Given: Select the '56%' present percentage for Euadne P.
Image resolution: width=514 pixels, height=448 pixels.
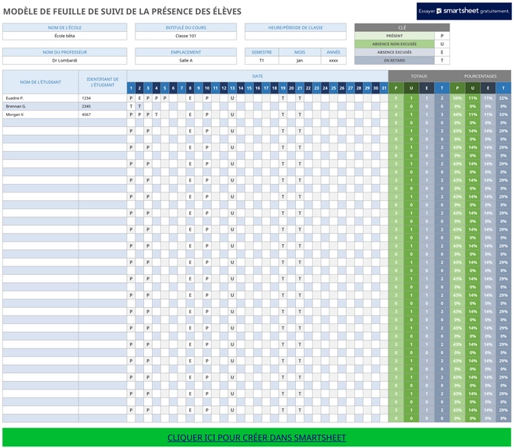Looking at the screenshot, I should pyautogui.click(x=457, y=98).
